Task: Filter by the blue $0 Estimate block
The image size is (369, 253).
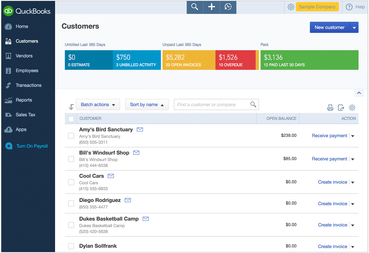Action: coord(89,60)
